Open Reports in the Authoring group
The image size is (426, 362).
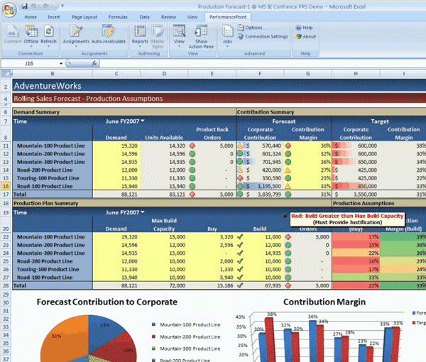click(x=140, y=35)
